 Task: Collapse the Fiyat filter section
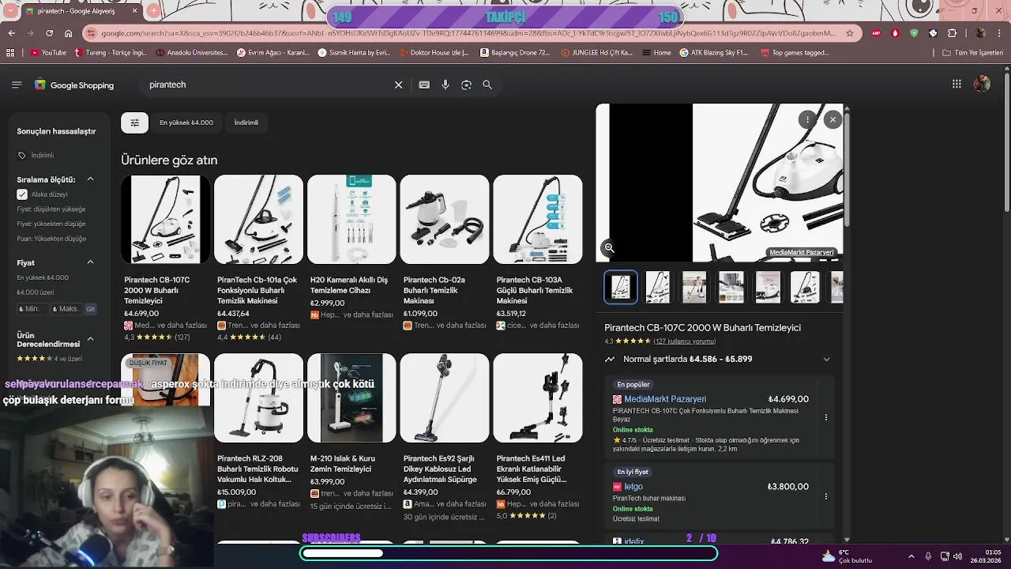click(90, 262)
